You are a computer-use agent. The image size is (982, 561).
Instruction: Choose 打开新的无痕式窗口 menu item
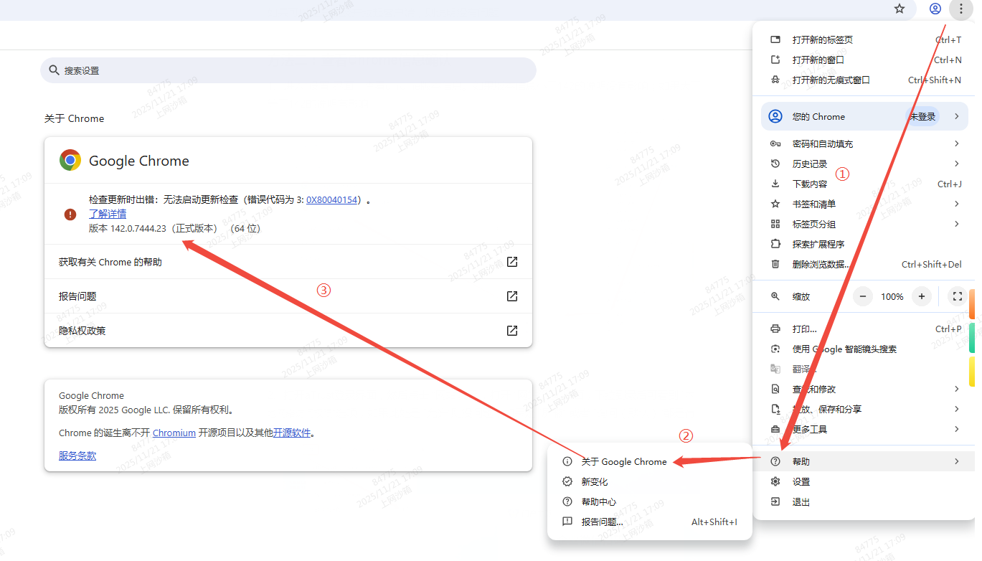click(831, 80)
